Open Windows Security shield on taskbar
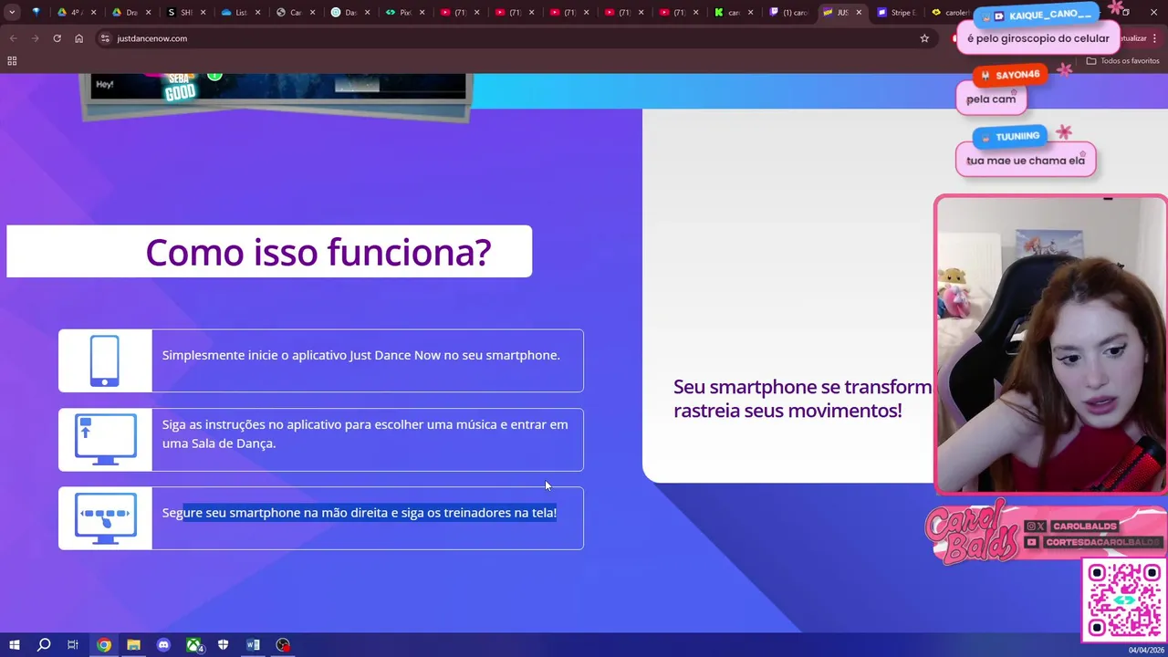Viewport: 1168px width, 657px height. tap(224, 645)
